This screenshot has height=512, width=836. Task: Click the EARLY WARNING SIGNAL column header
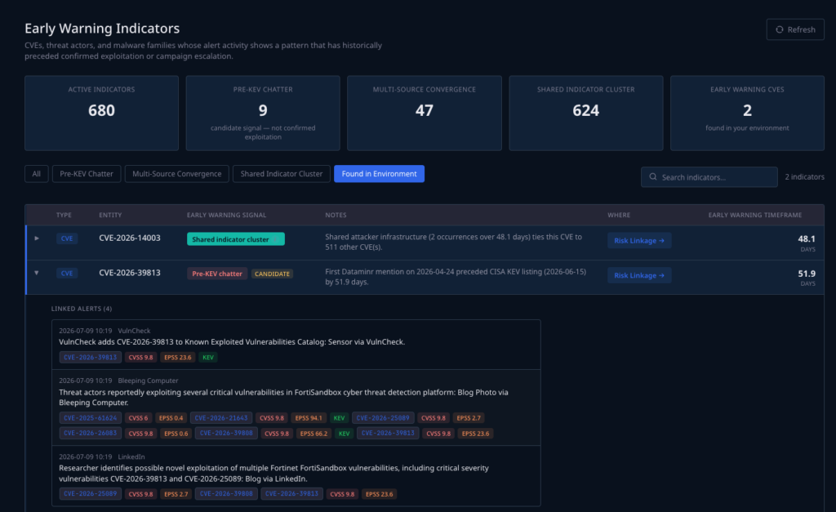point(227,215)
